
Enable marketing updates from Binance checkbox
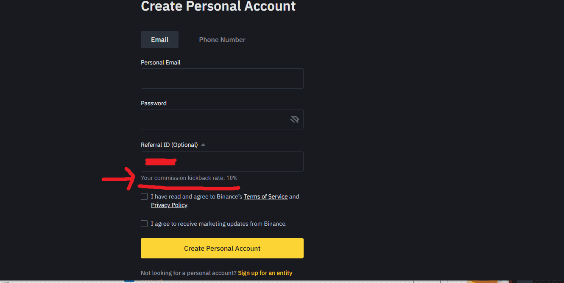(144, 224)
